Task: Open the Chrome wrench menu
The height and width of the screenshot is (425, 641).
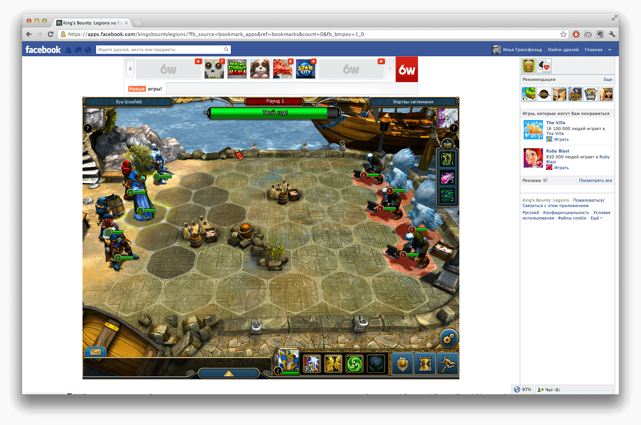Action: pos(612,34)
